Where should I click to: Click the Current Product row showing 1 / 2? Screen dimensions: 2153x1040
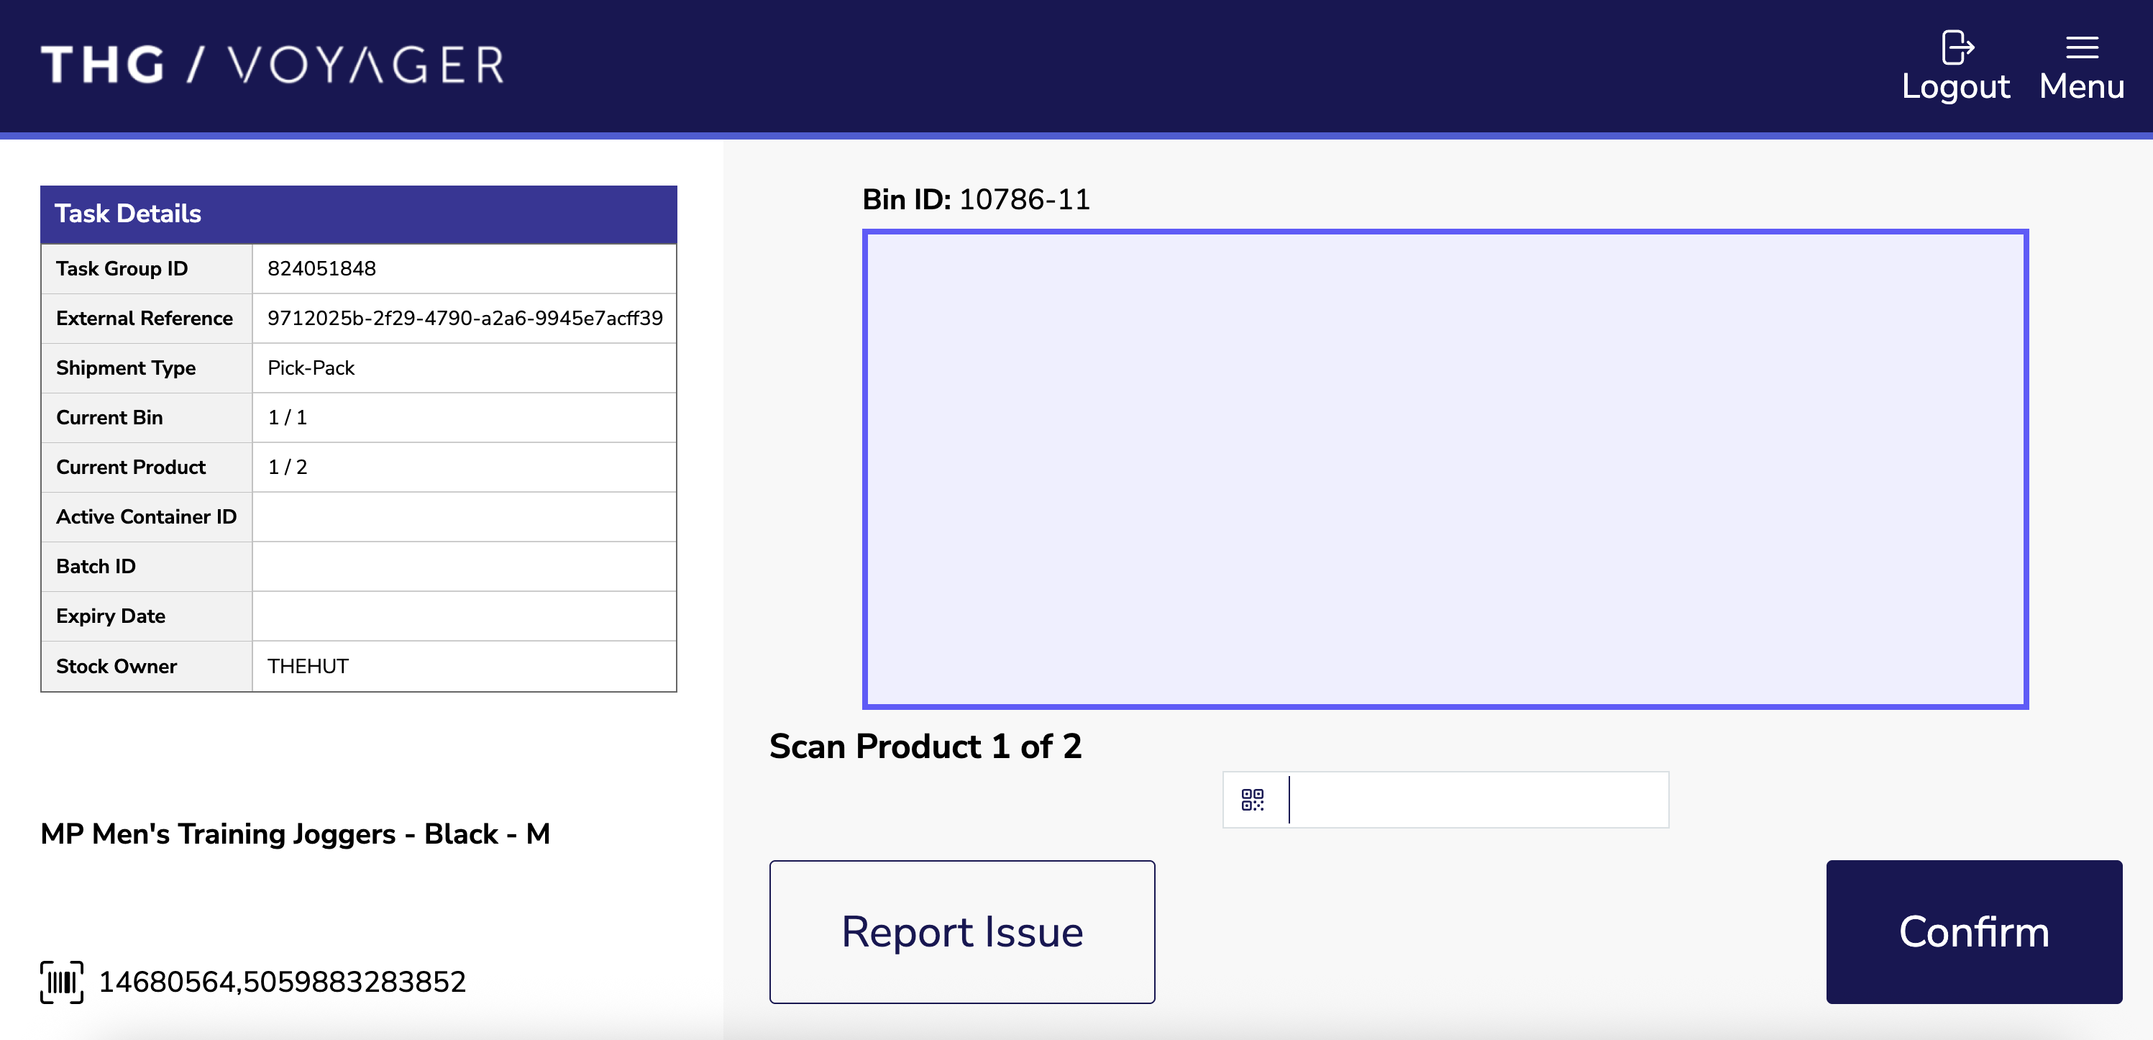287,467
